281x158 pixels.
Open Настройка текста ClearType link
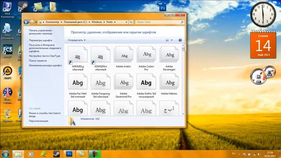[x=45, y=56]
